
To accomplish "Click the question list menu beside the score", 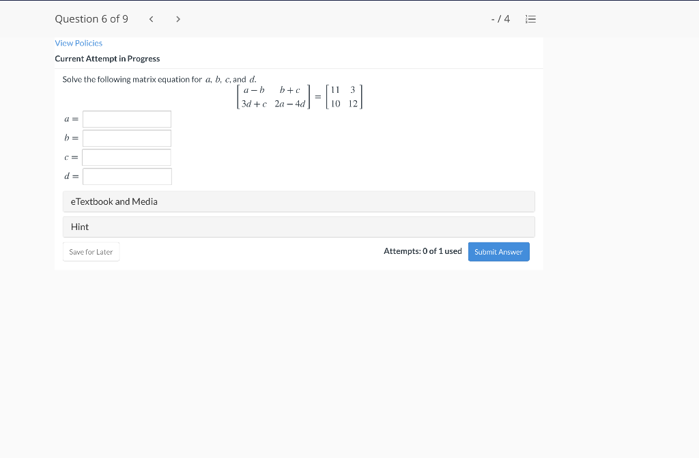I will click(x=531, y=19).
